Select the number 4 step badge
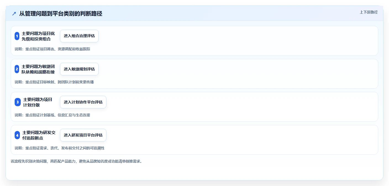Screen dimensions: 389x186 pos(17,135)
